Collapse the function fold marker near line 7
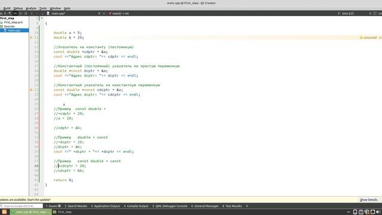This screenshot has height=215, width=382. (x=42, y=19)
